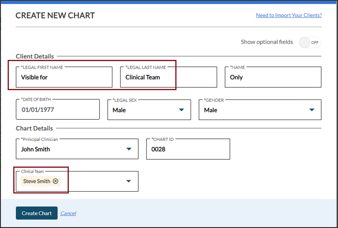Click the Principal Clinician arrow icon
The image size is (338, 228).
coord(129,149)
